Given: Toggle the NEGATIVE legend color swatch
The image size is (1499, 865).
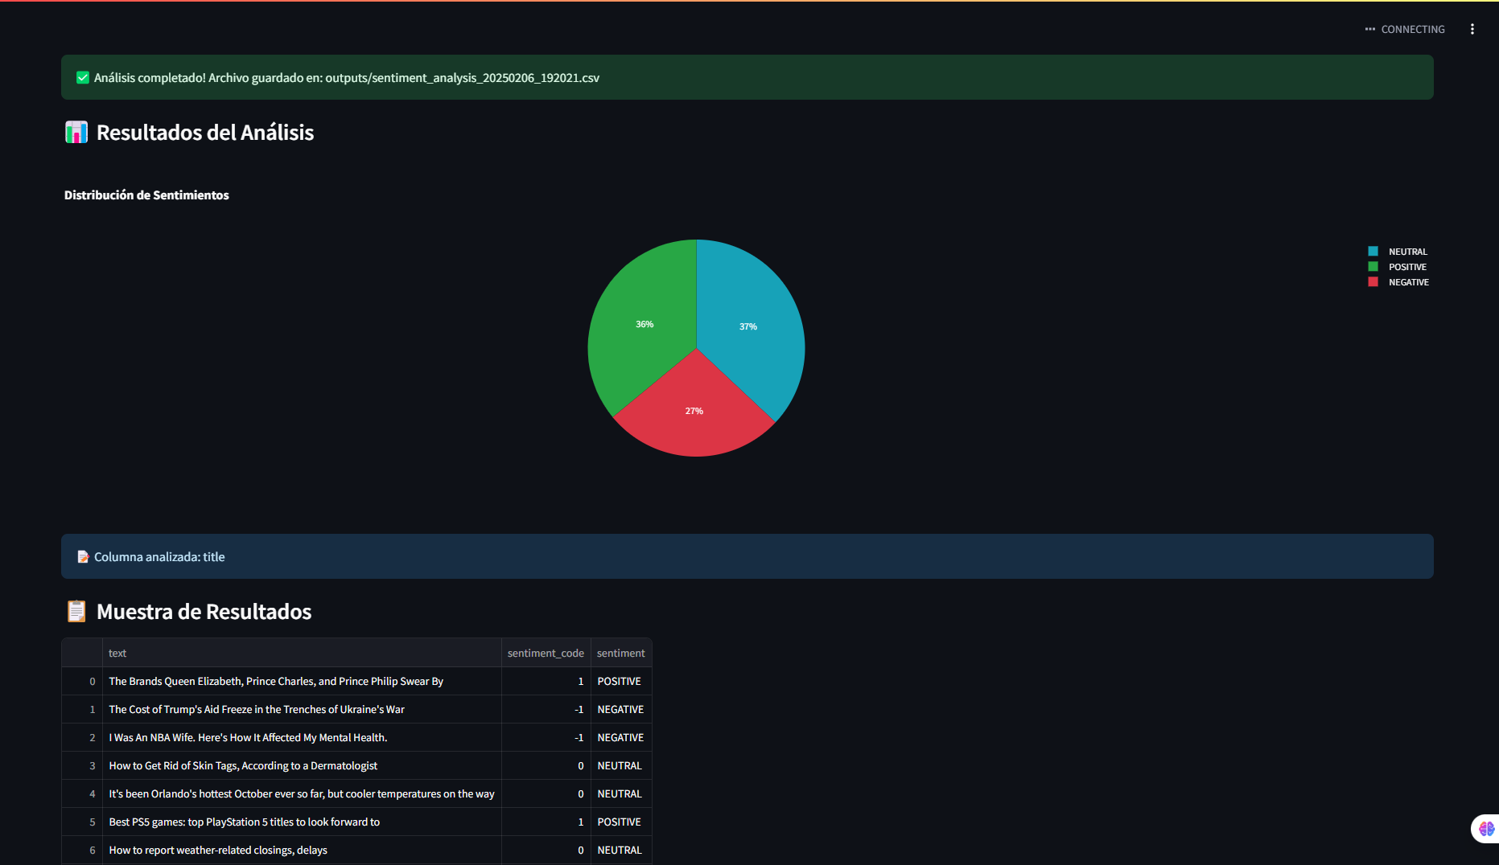Looking at the screenshot, I should coord(1373,282).
